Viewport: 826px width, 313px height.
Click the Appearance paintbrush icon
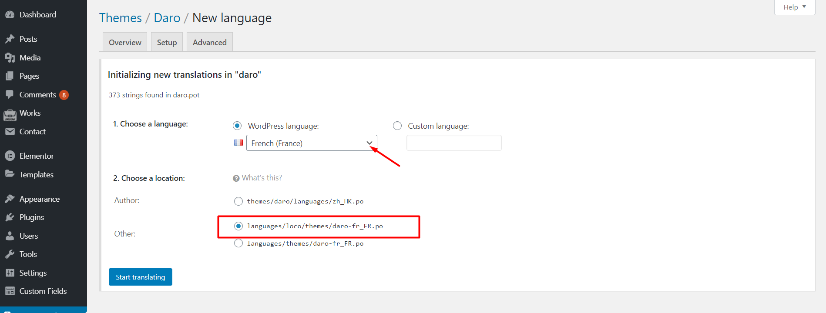coord(10,199)
